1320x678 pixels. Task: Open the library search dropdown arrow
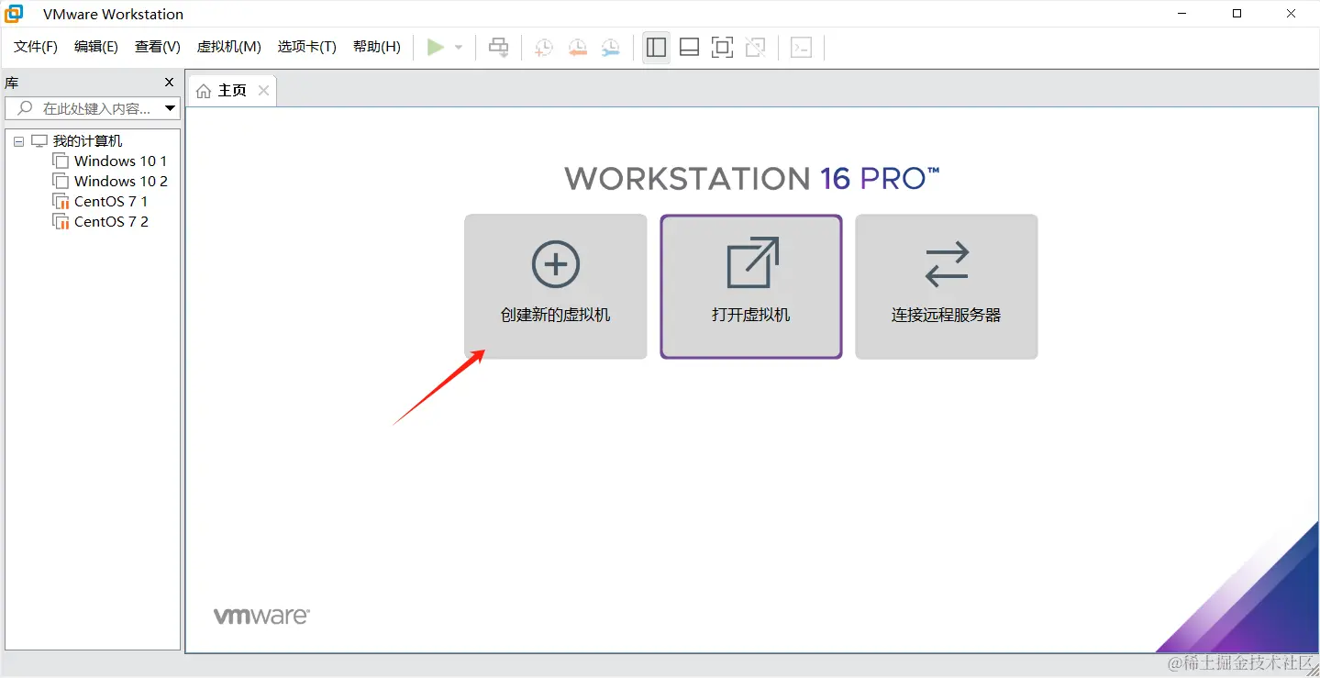click(171, 108)
